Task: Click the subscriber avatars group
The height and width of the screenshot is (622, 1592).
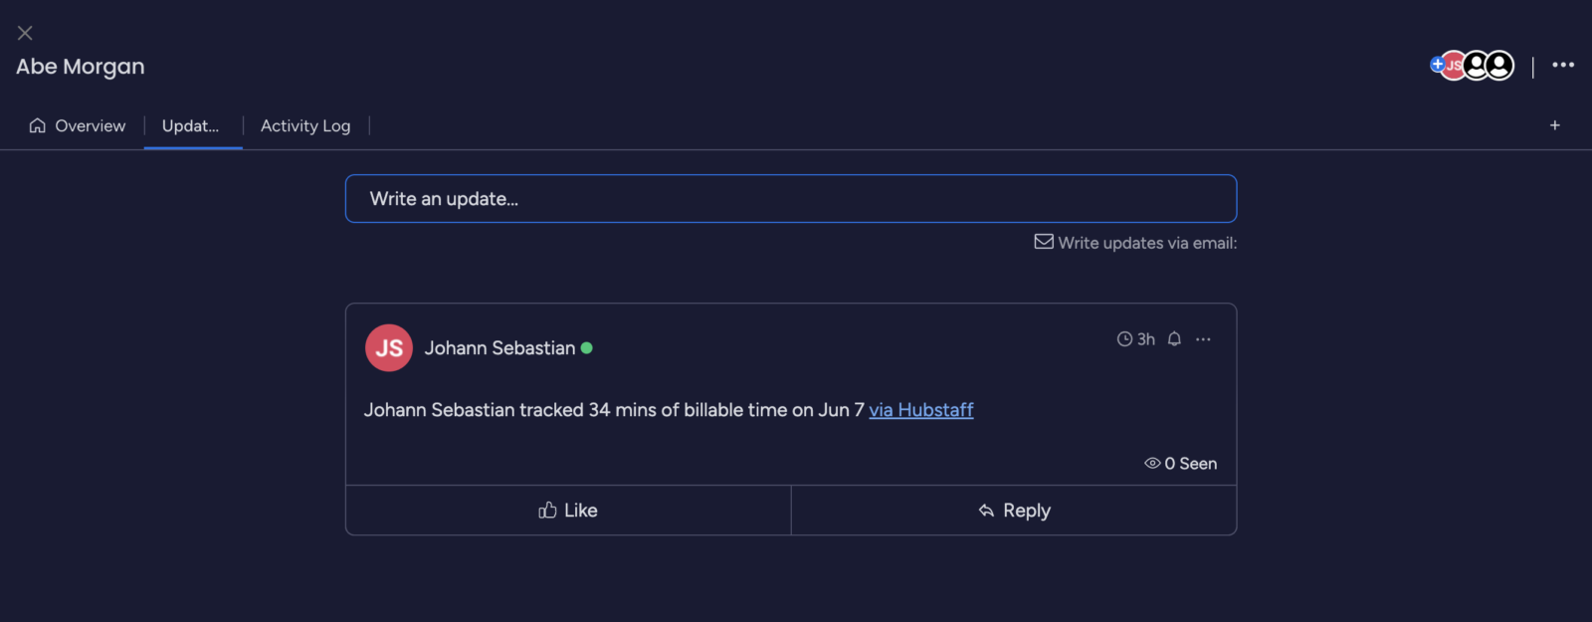Action: click(x=1472, y=66)
